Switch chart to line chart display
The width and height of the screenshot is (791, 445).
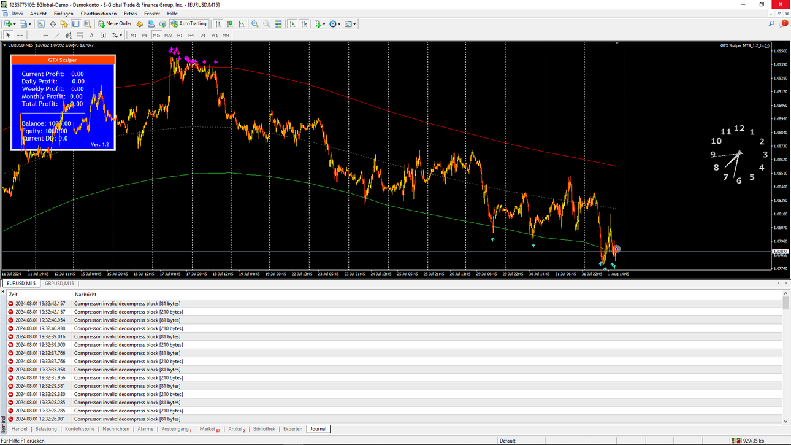pyautogui.click(x=242, y=24)
